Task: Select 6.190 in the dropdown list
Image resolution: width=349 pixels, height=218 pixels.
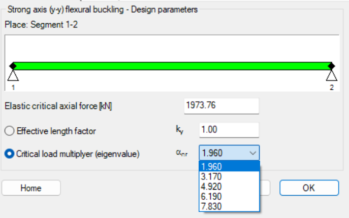Action: tap(230, 196)
